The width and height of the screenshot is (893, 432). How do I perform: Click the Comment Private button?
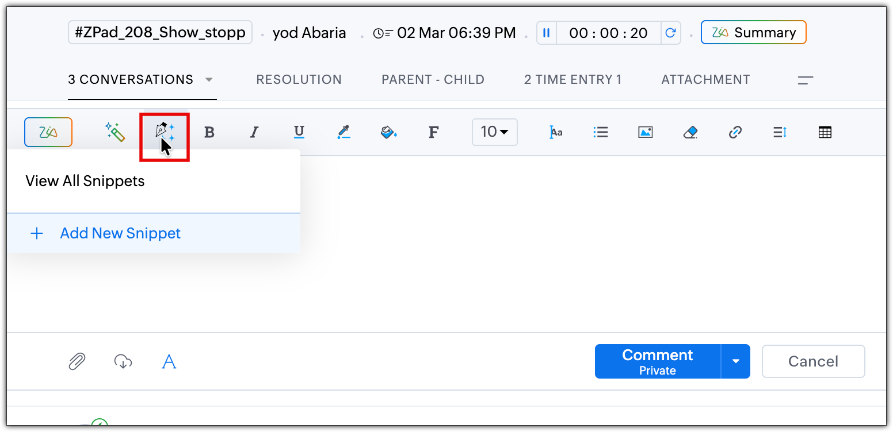point(657,361)
